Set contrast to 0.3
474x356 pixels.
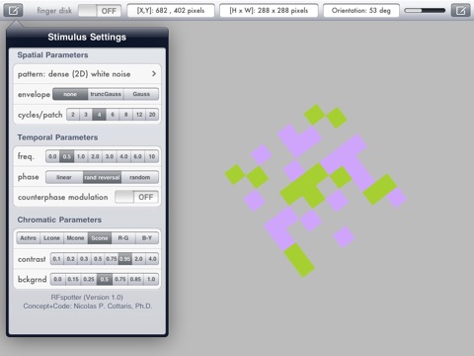[x=84, y=259]
